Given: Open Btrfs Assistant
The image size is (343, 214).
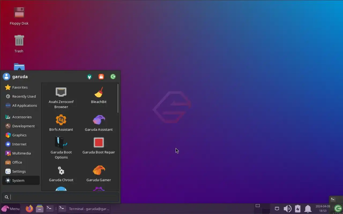Looking at the screenshot, I should (61, 123).
